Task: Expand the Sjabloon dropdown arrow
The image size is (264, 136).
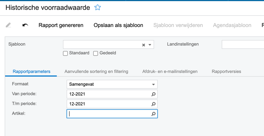Action: tap(150, 45)
